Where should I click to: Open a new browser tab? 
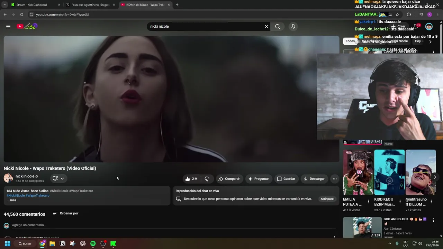point(177,5)
